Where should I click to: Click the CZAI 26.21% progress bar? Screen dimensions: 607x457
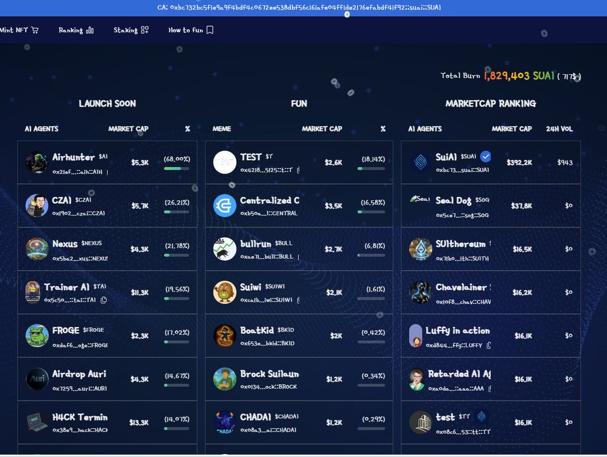[177, 212]
